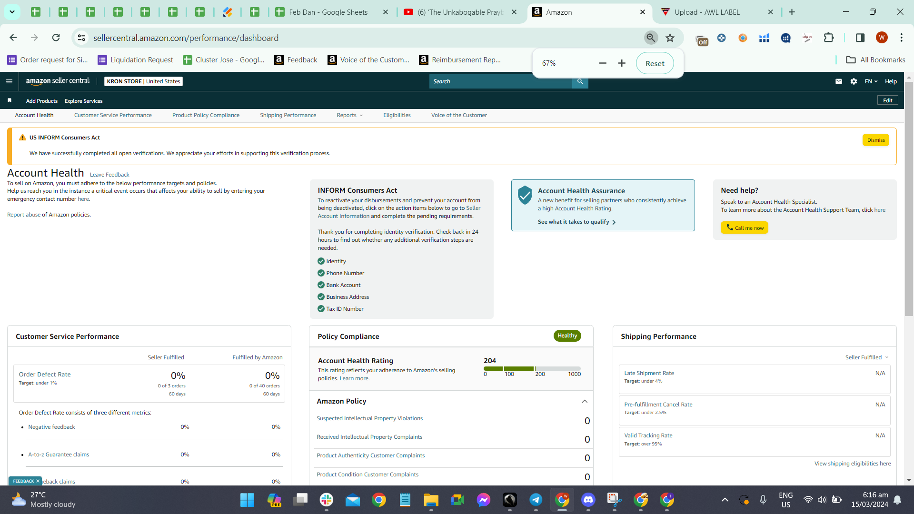Open Slack from the taskbar
Image resolution: width=914 pixels, height=514 pixels.
(x=327, y=500)
